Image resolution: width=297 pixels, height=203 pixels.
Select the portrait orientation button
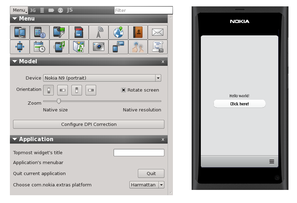[48, 90]
